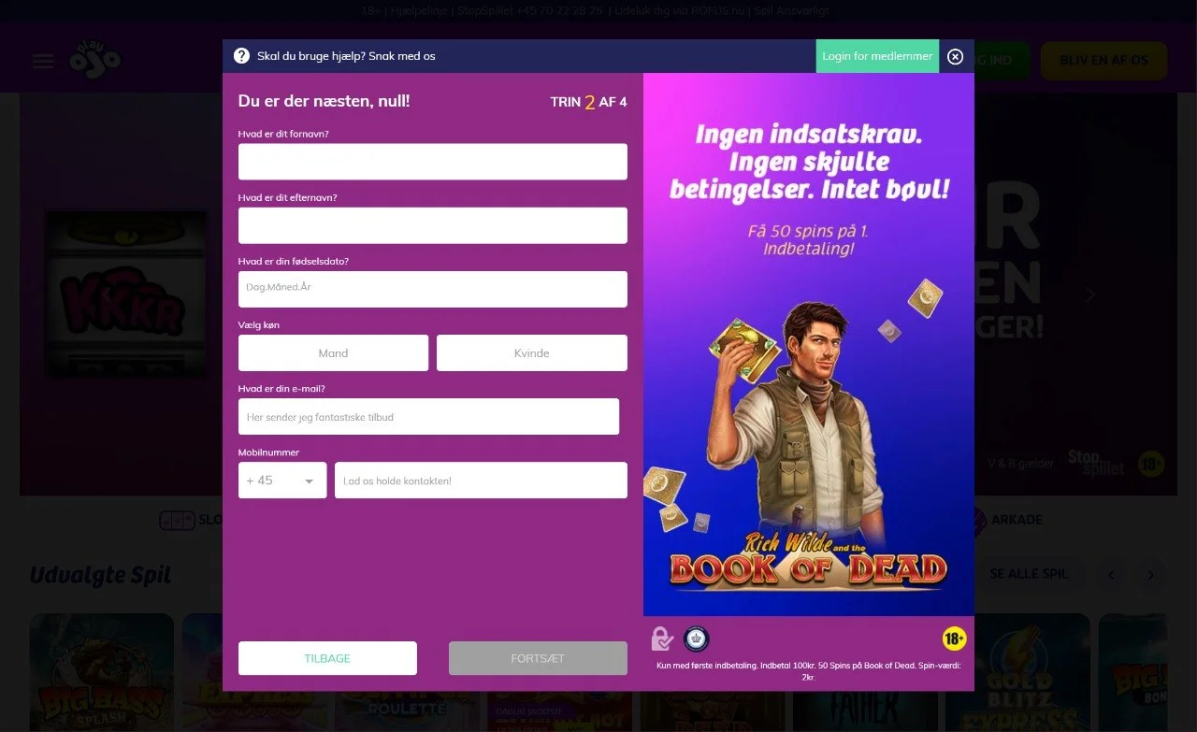Advance hero carousel with right chevron
Screen dimensions: 1197x732
(x=1089, y=294)
